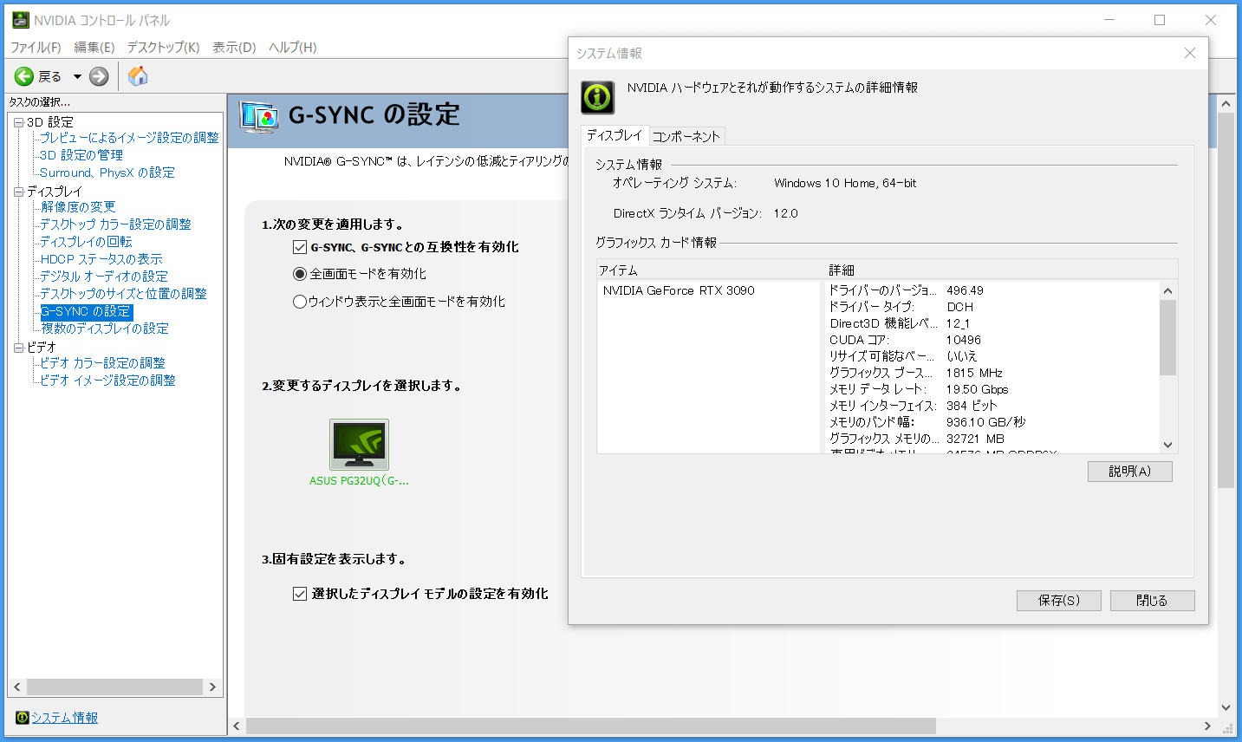The width and height of the screenshot is (1242, 742).
Task: Select the ASUS PG32UQ display icon
Action: click(x=359, y=444)
